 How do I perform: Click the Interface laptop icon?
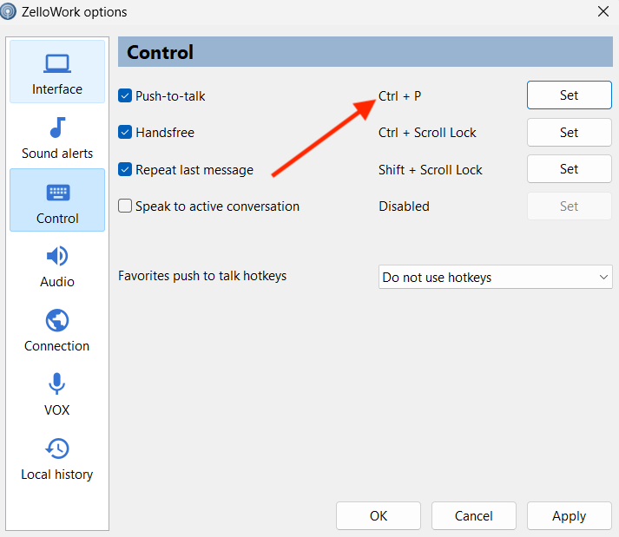click(57, 63)
